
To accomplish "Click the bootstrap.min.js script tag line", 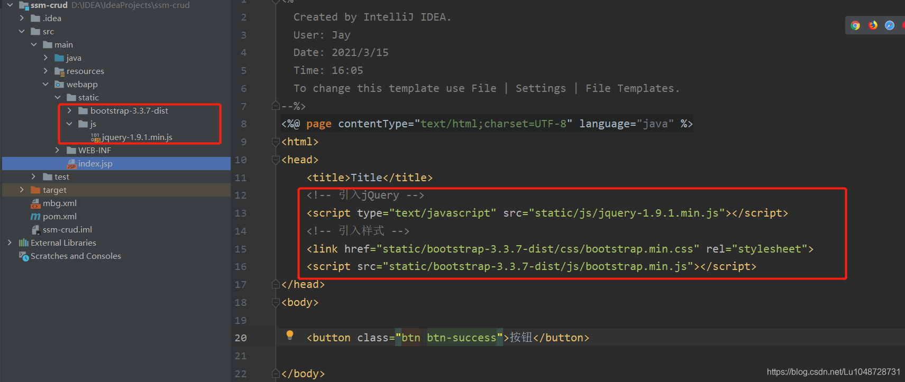I will click(x=532, y=266).
